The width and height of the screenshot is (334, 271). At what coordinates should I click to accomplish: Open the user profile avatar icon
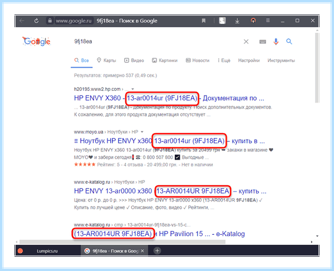(x=222, y=21)
